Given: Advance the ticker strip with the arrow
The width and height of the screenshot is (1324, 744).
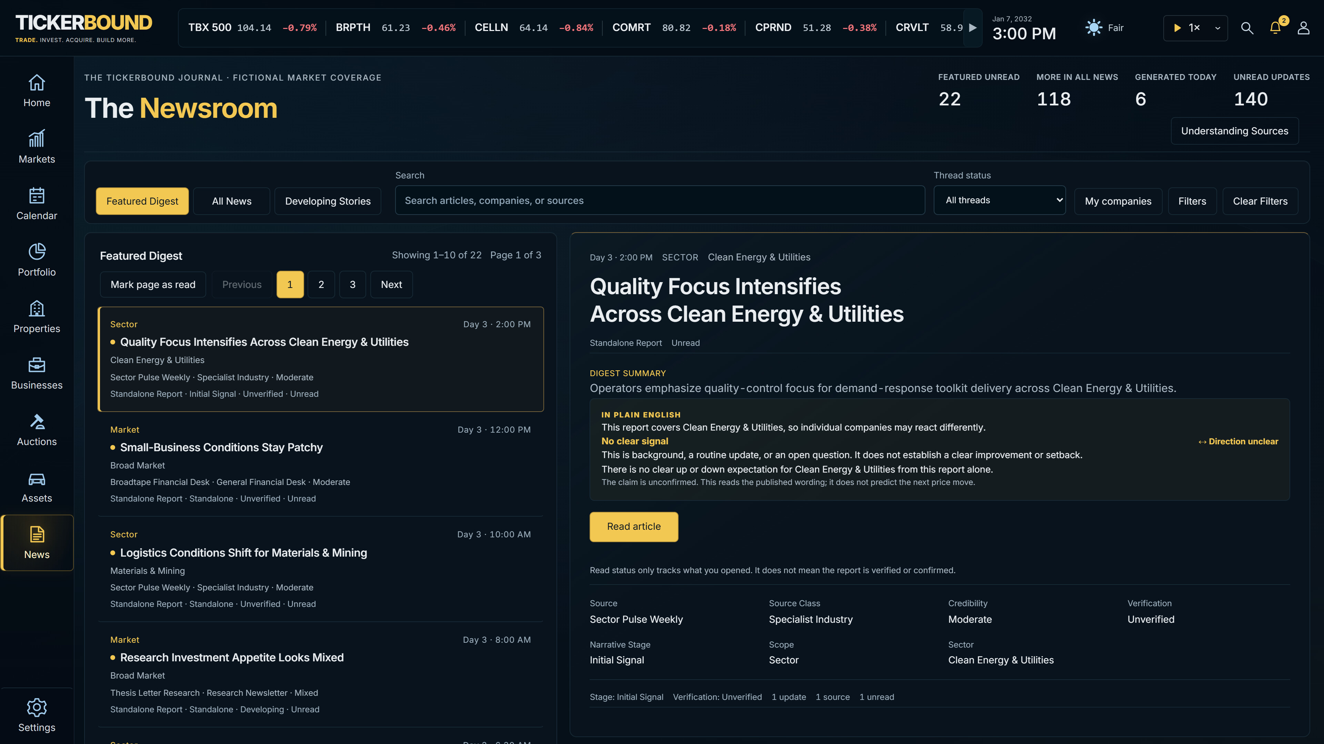Looking at the screenshot, I should 972,28.
